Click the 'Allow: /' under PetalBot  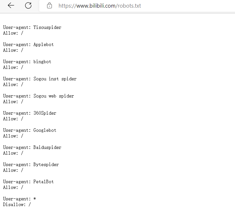click(13, 187)
